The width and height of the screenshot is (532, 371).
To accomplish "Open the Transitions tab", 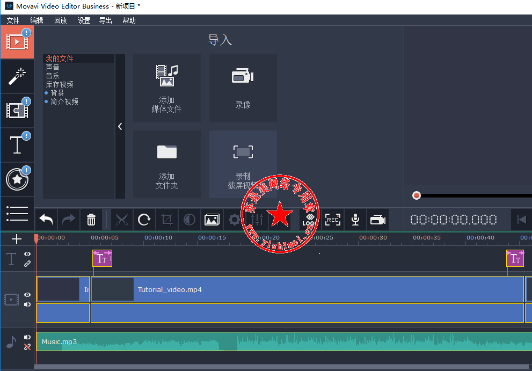I will (x=17, y=111).
